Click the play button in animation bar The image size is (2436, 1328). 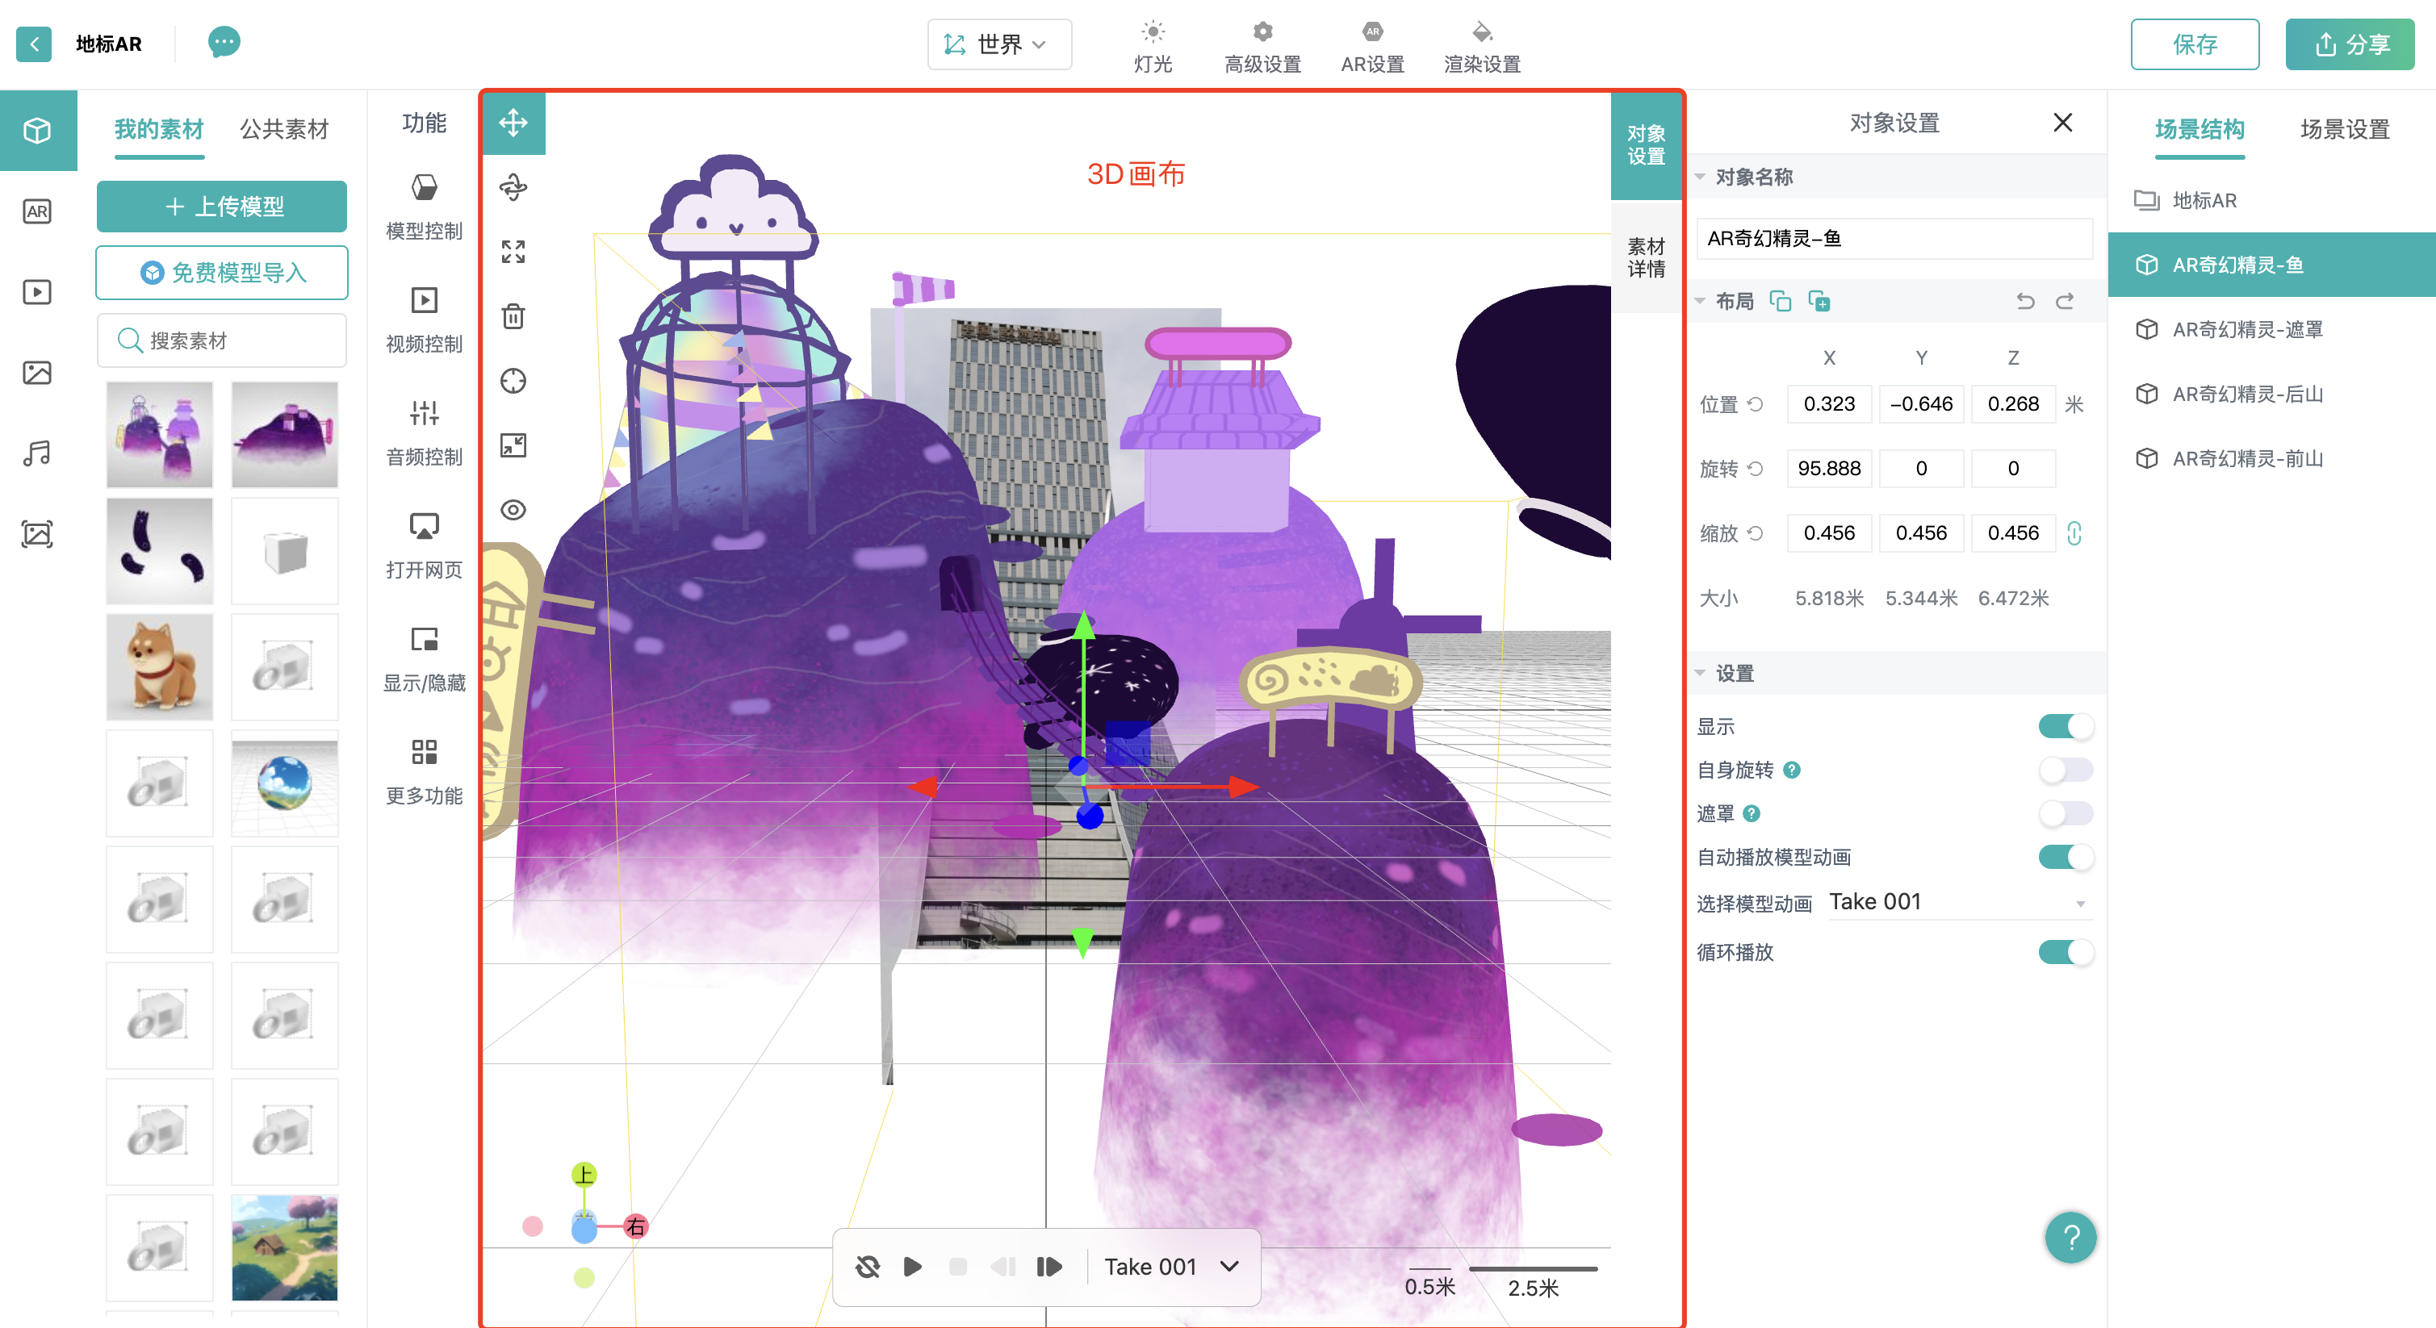(x=913, y=1267)
